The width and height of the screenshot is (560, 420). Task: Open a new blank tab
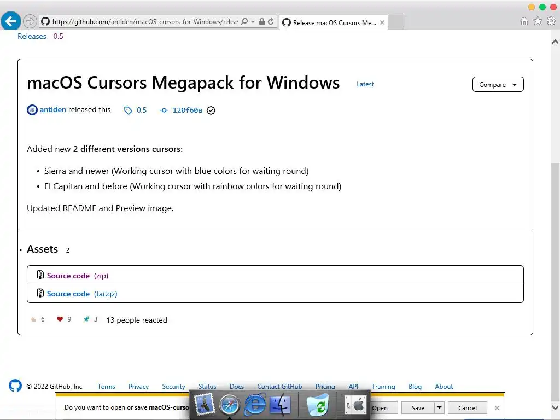396,22
